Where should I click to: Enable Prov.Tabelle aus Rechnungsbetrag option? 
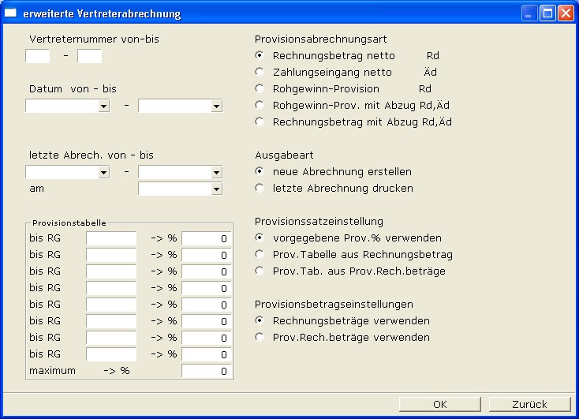coord(260,255)
